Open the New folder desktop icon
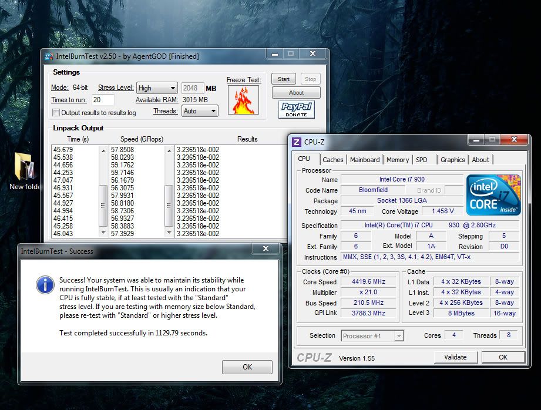Screen dimensions: 541x410 pos(25,167)
